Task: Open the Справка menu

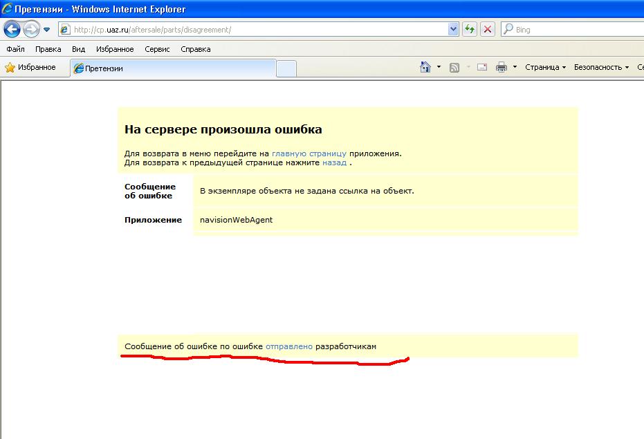Action: pos(195,49)
